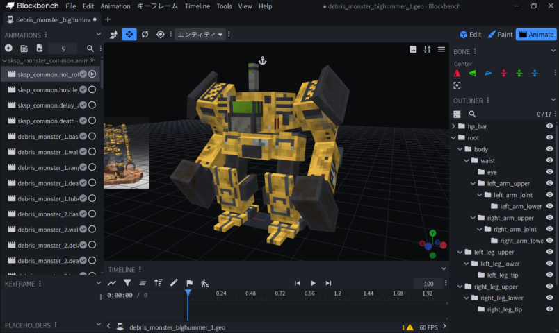The image size is (559, 333).
Task: Expand the hp_bar group in outliner
Action: (454, 126)
